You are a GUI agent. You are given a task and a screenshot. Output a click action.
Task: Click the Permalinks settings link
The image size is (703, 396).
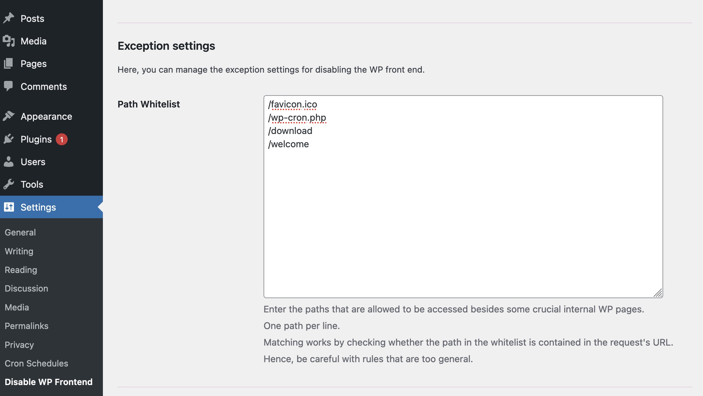coord(26,326)
